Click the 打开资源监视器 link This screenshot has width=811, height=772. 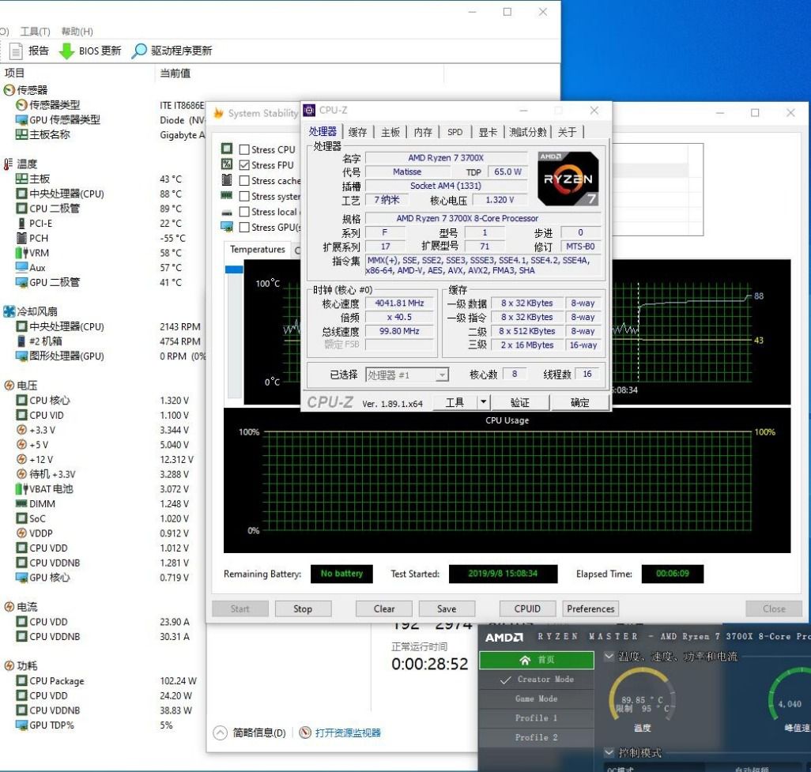point(346,732)
